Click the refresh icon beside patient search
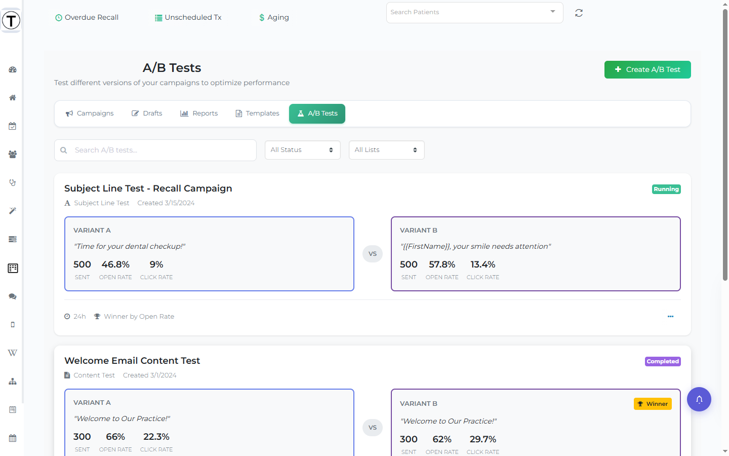The width and height of the screenshot is (729, 456). (x=579, y=13)
